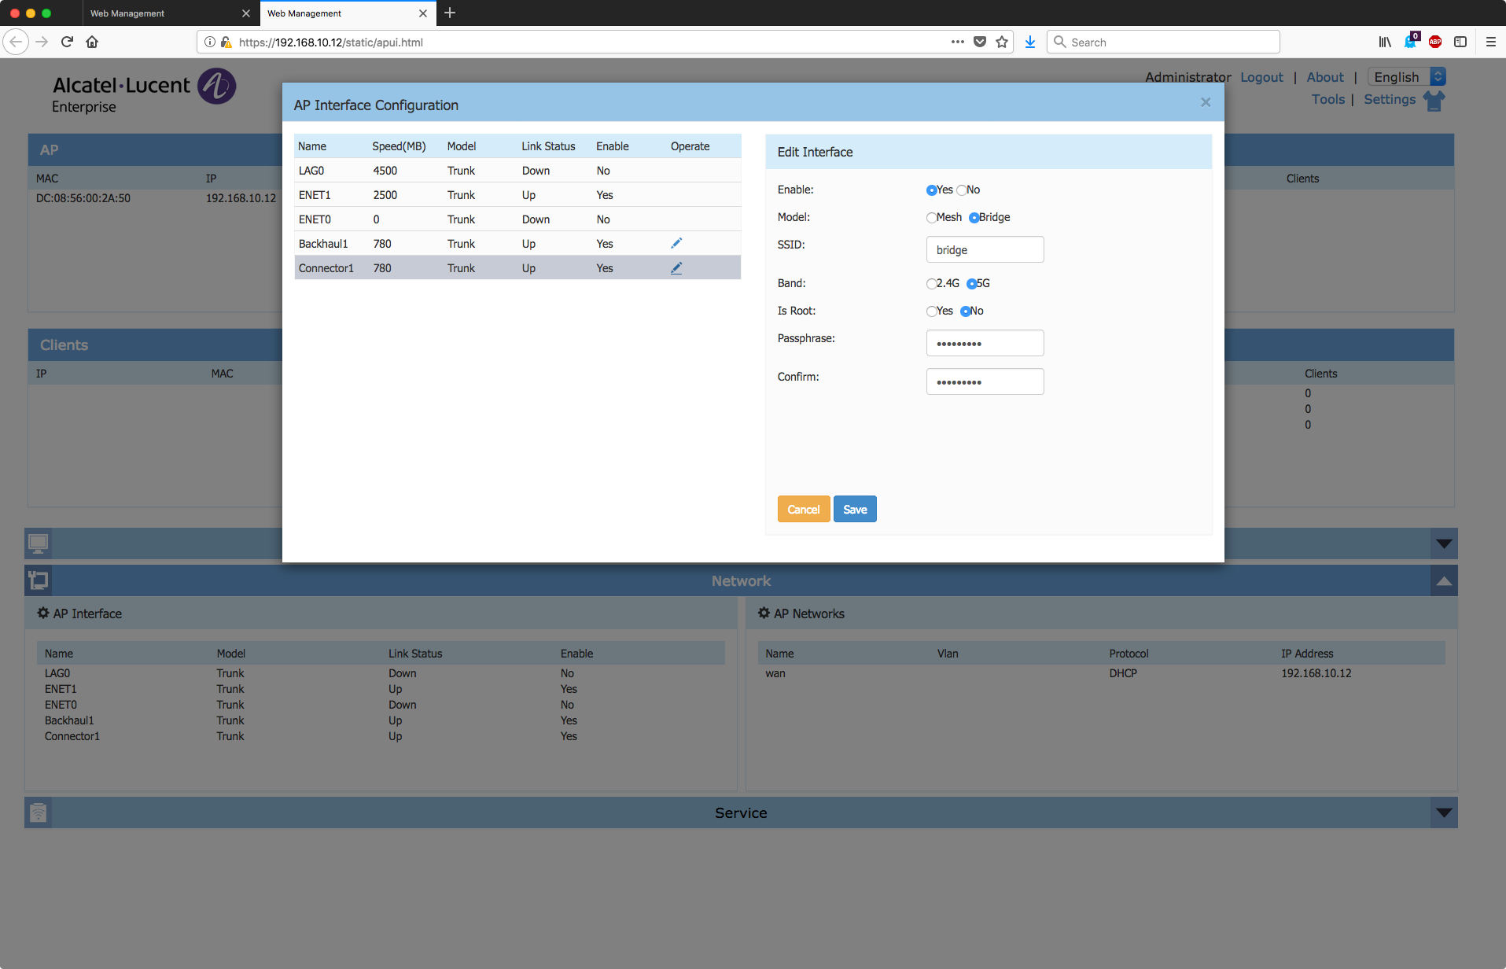Expand the Service section arrow

click(1444, 812)
